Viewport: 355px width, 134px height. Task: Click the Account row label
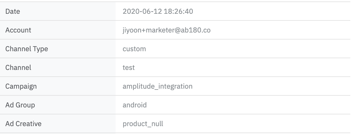(18, 30)
